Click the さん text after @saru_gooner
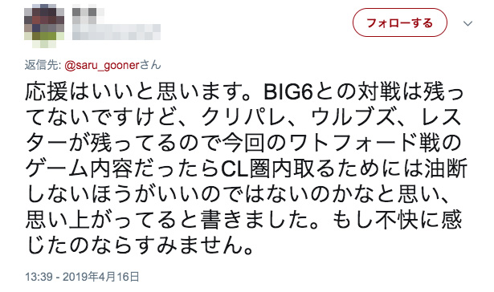The height and width of the screenshot is (292, 494). [150, 65]
